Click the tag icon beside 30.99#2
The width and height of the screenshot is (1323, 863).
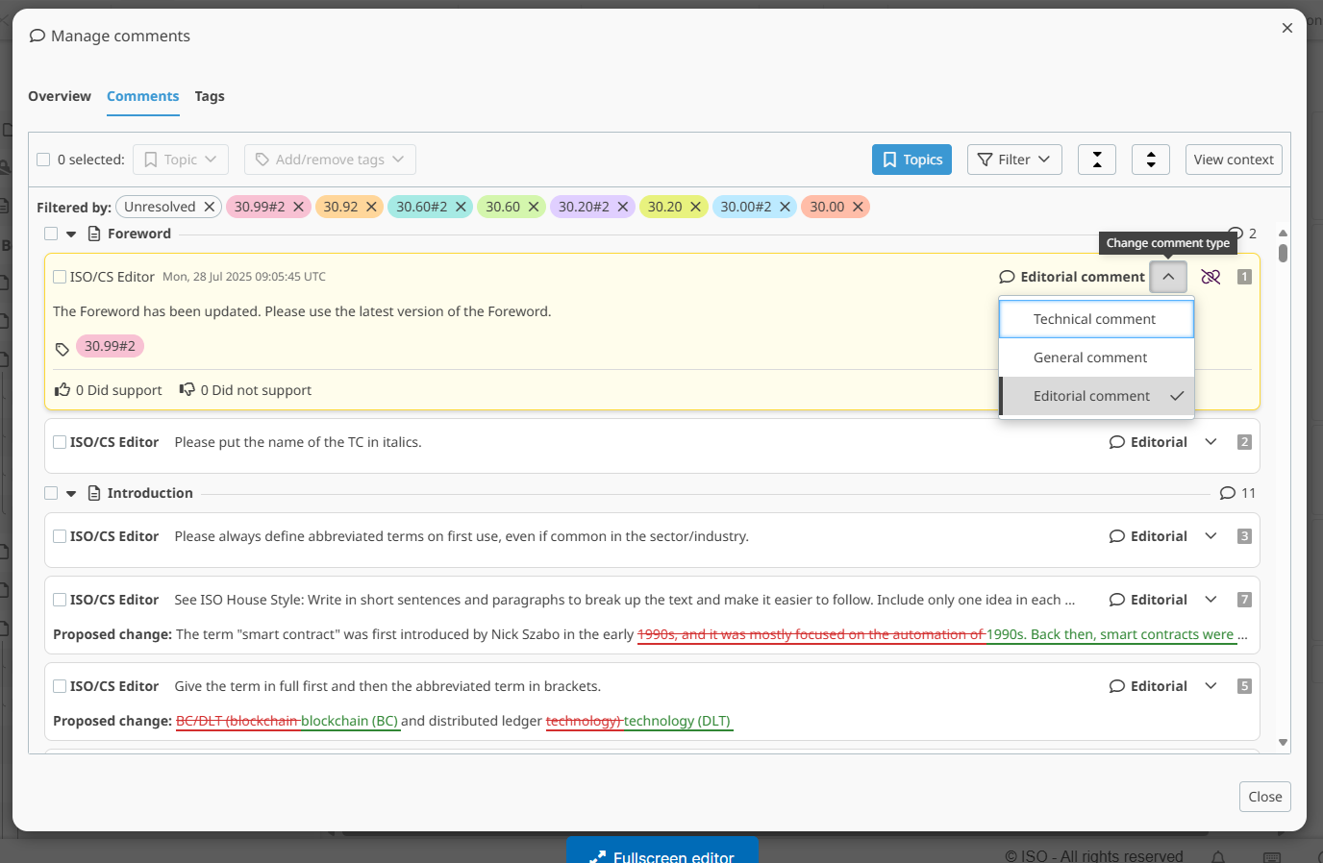coord(62,349)
